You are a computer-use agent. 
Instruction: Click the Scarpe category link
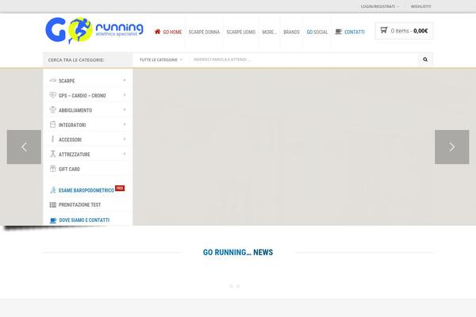pos(67,81)
